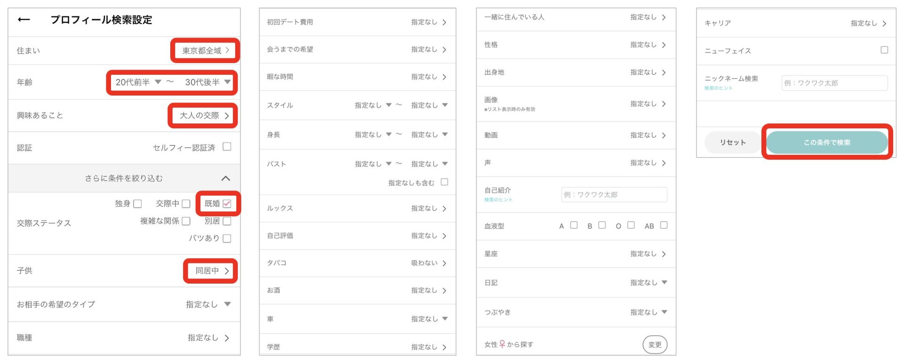Collapse the さらに条件を絞り込む section
Screen dimensions: 903x364
(x=225, y=178)
